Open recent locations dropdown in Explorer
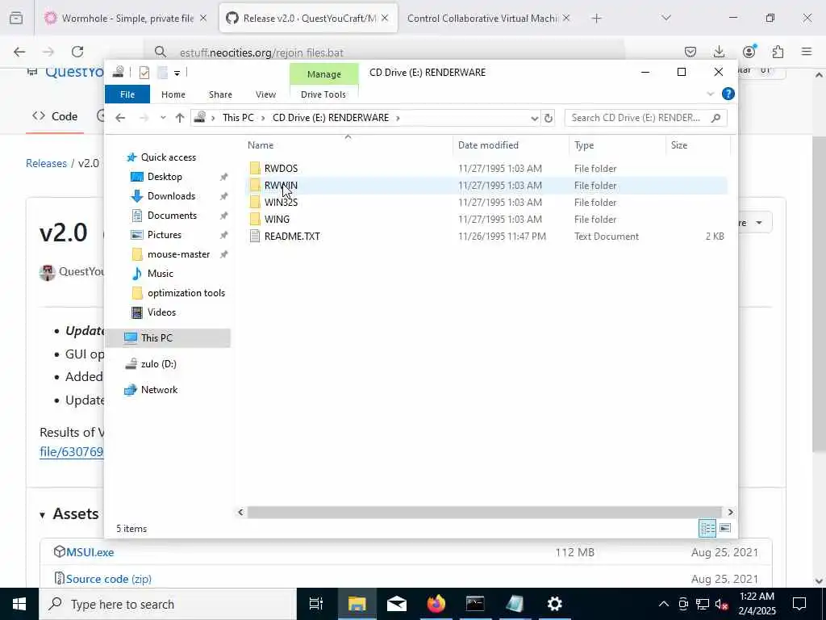This screenshot has height=620, width=826. click(163, 118)
